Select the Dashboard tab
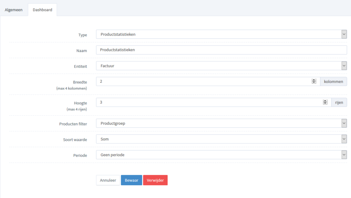Image resolution: width=351 pixels, height=198 pixels. (x=42, y=10)
